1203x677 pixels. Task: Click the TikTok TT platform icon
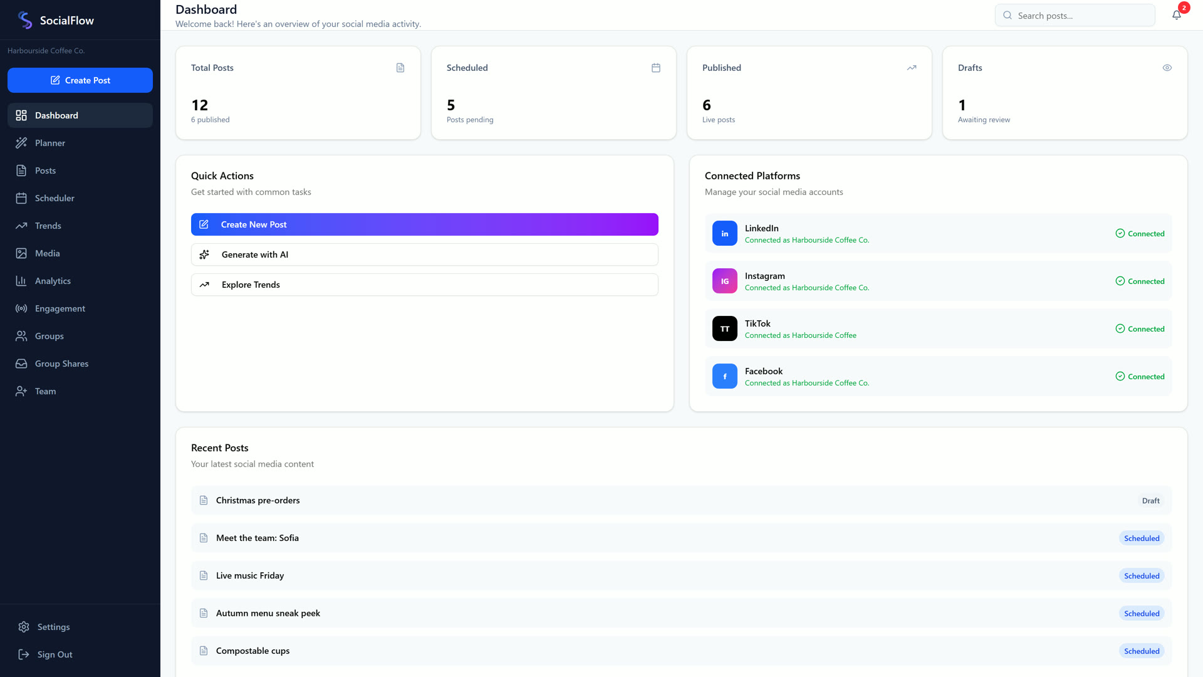[x=725, y=328]
